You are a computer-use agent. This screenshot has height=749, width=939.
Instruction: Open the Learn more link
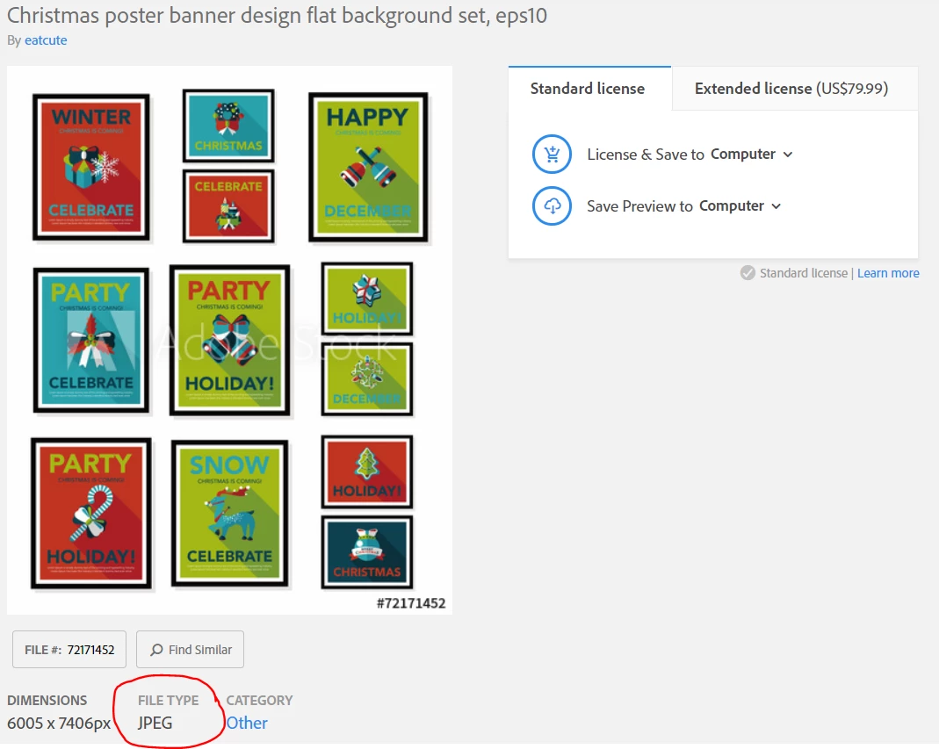(888, 273)
